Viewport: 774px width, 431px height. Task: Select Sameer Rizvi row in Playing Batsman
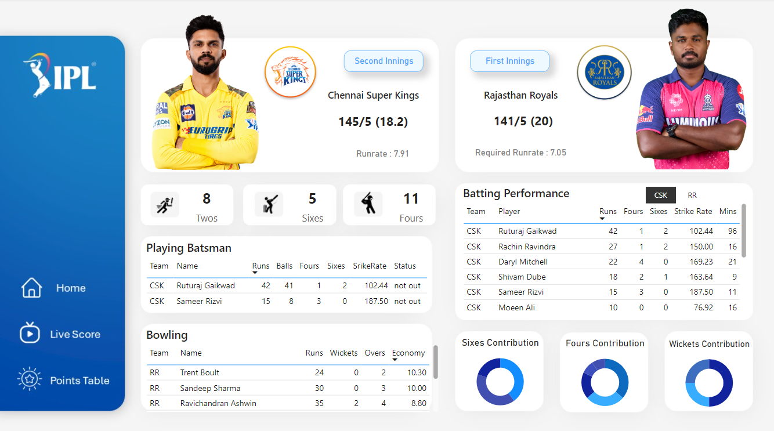pos(287,301)
